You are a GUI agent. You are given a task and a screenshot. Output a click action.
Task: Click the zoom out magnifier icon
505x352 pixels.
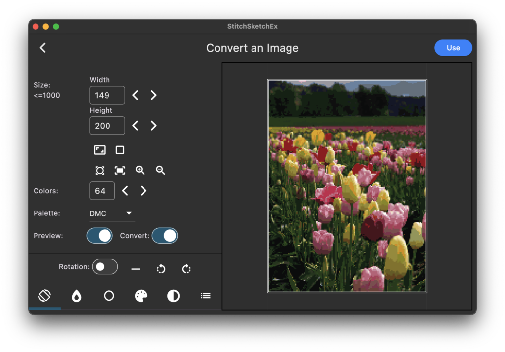(160, 170)
